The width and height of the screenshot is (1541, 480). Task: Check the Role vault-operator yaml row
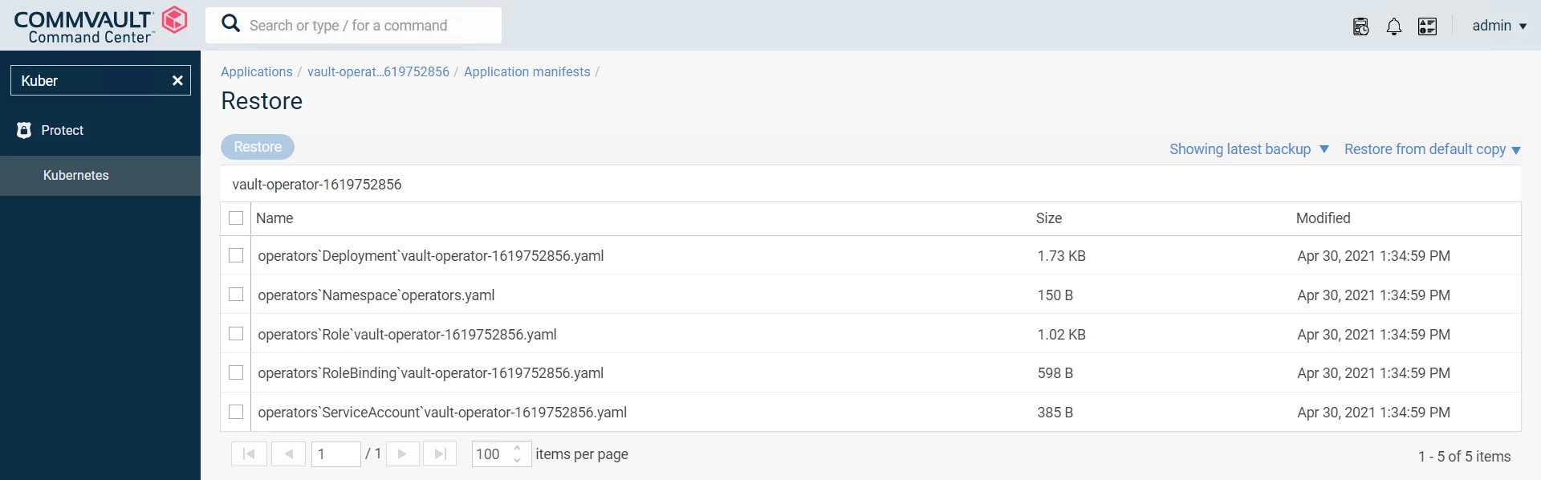point(236,333)
